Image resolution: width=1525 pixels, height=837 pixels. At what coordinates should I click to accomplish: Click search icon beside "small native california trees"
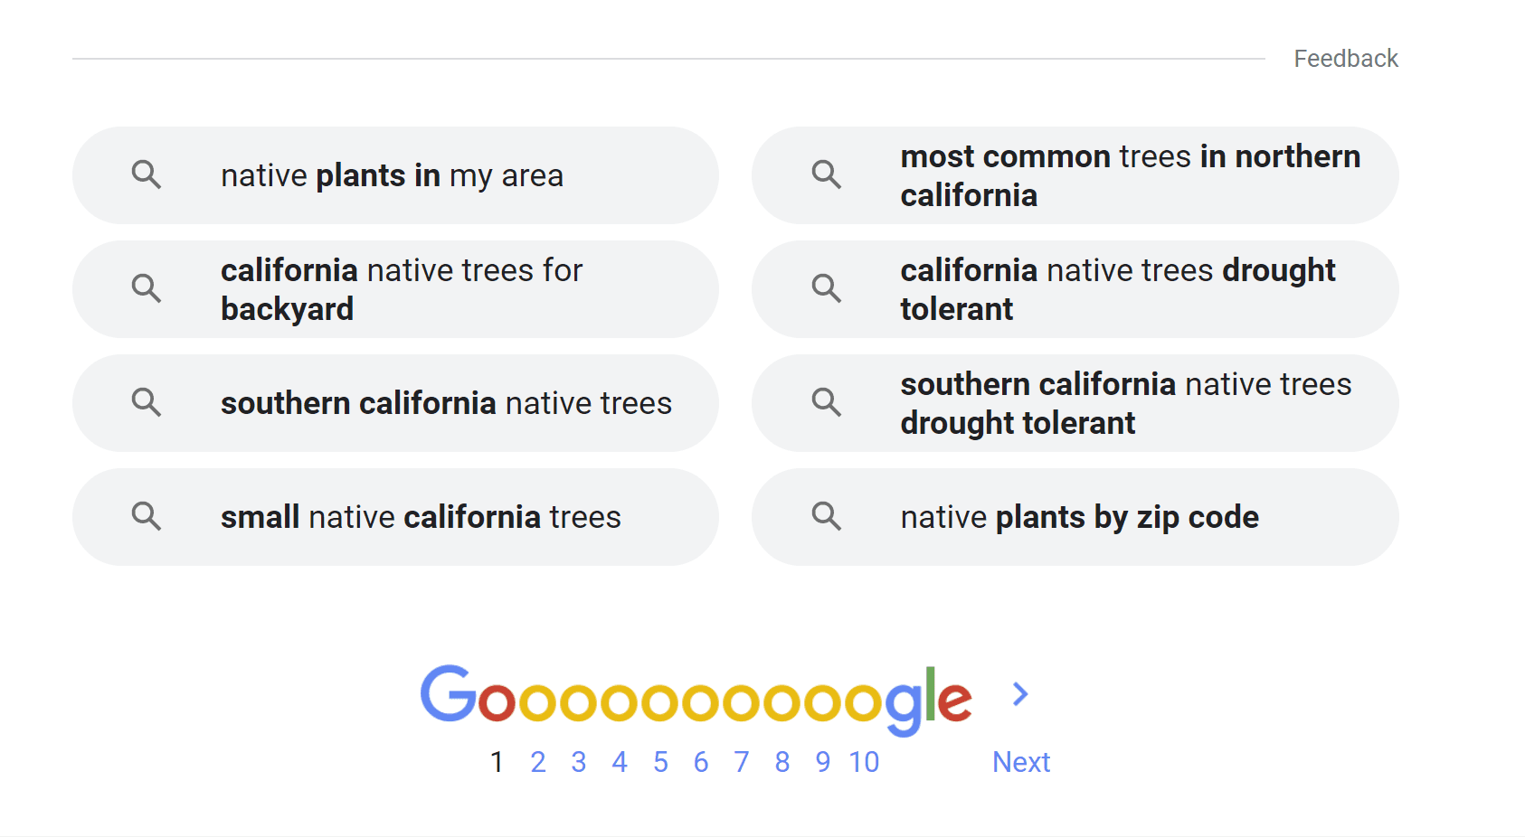pos(146,516)
